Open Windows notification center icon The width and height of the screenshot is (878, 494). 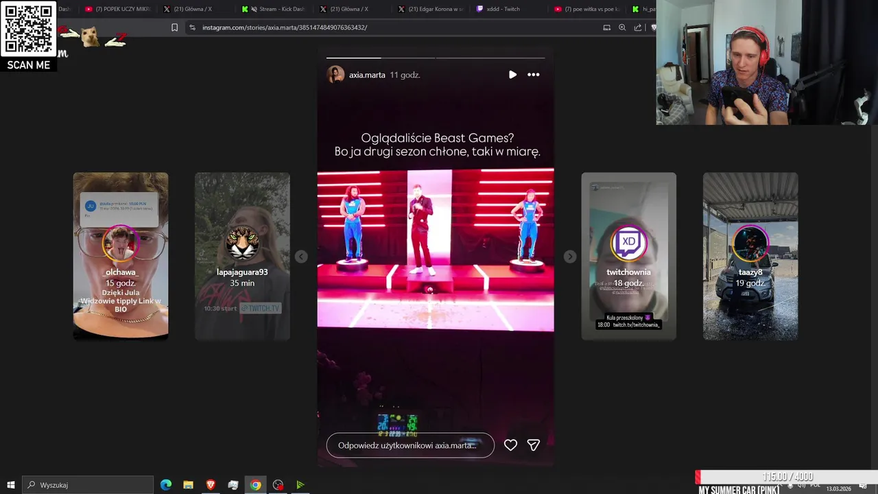click(x=863, y=487)
